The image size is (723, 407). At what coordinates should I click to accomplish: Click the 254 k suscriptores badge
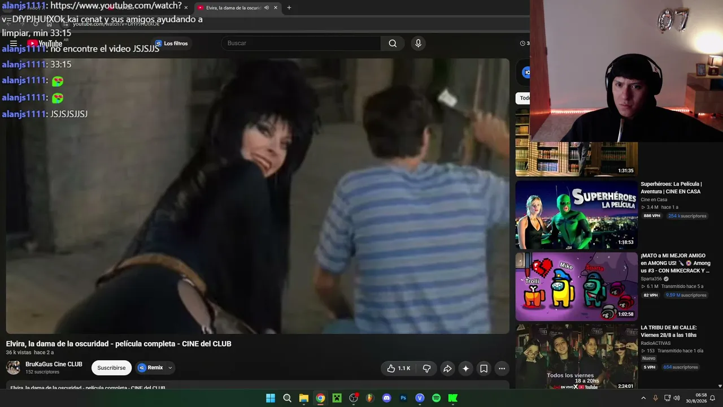(x=687, y=216)
